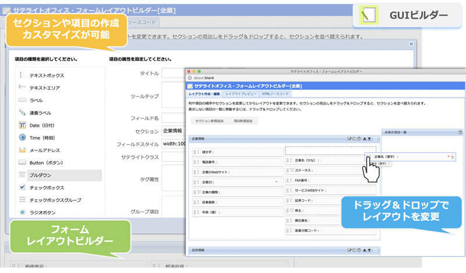Select the 親企業名 field row
The height and width of the screenshot is (273, 466).
coord(313,221)
